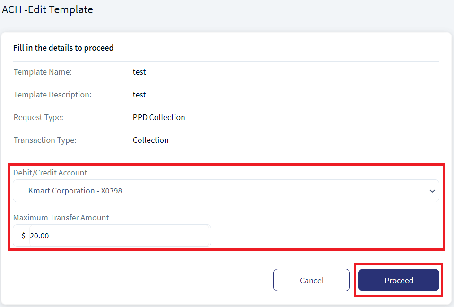
Task: Select the PPD Collection request type value
Action: (x=159, y=117)
